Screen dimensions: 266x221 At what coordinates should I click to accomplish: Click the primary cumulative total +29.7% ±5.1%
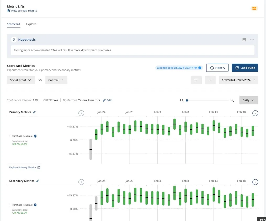pos(19,144)
